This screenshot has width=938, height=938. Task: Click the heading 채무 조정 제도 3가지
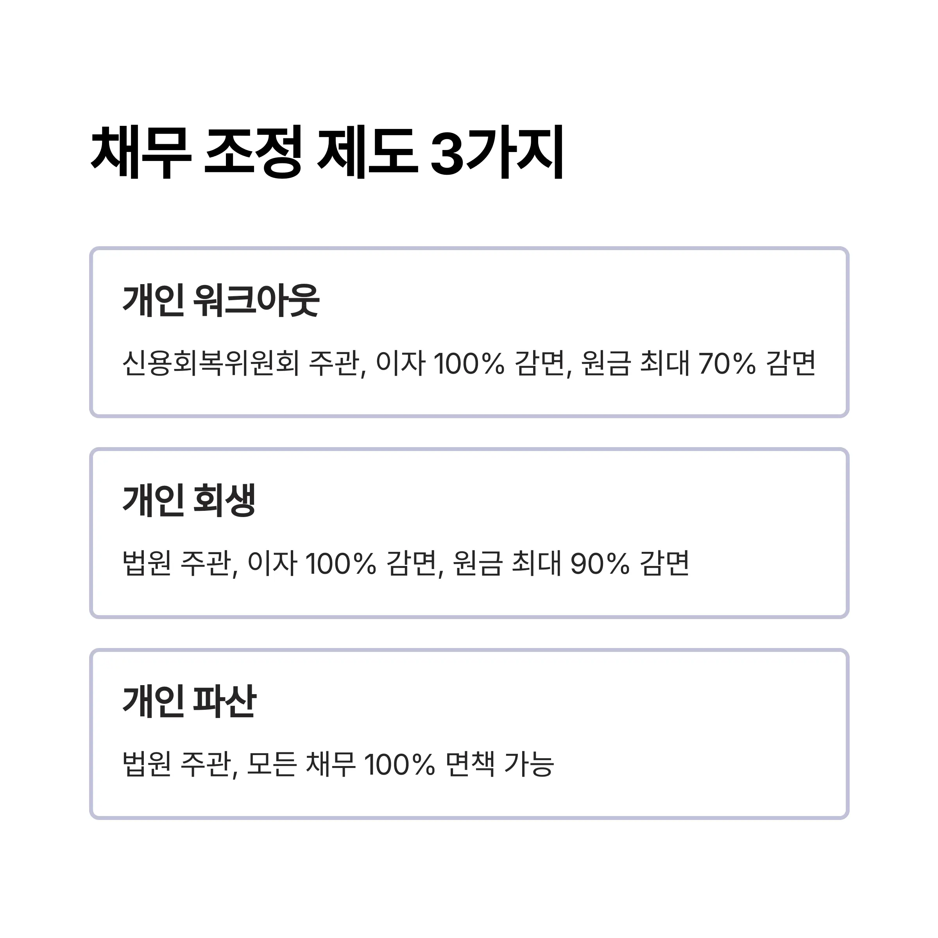point(327,152)
